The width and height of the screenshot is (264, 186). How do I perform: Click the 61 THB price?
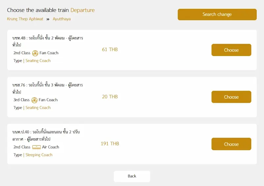(110, 50)
